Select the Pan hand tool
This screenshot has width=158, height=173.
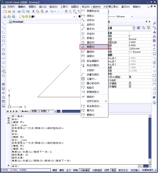66,11
